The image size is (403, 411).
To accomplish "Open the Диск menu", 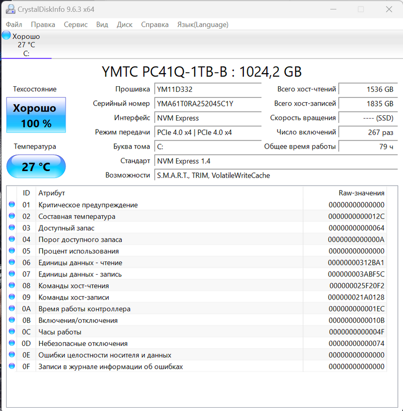I will point(125,25).
